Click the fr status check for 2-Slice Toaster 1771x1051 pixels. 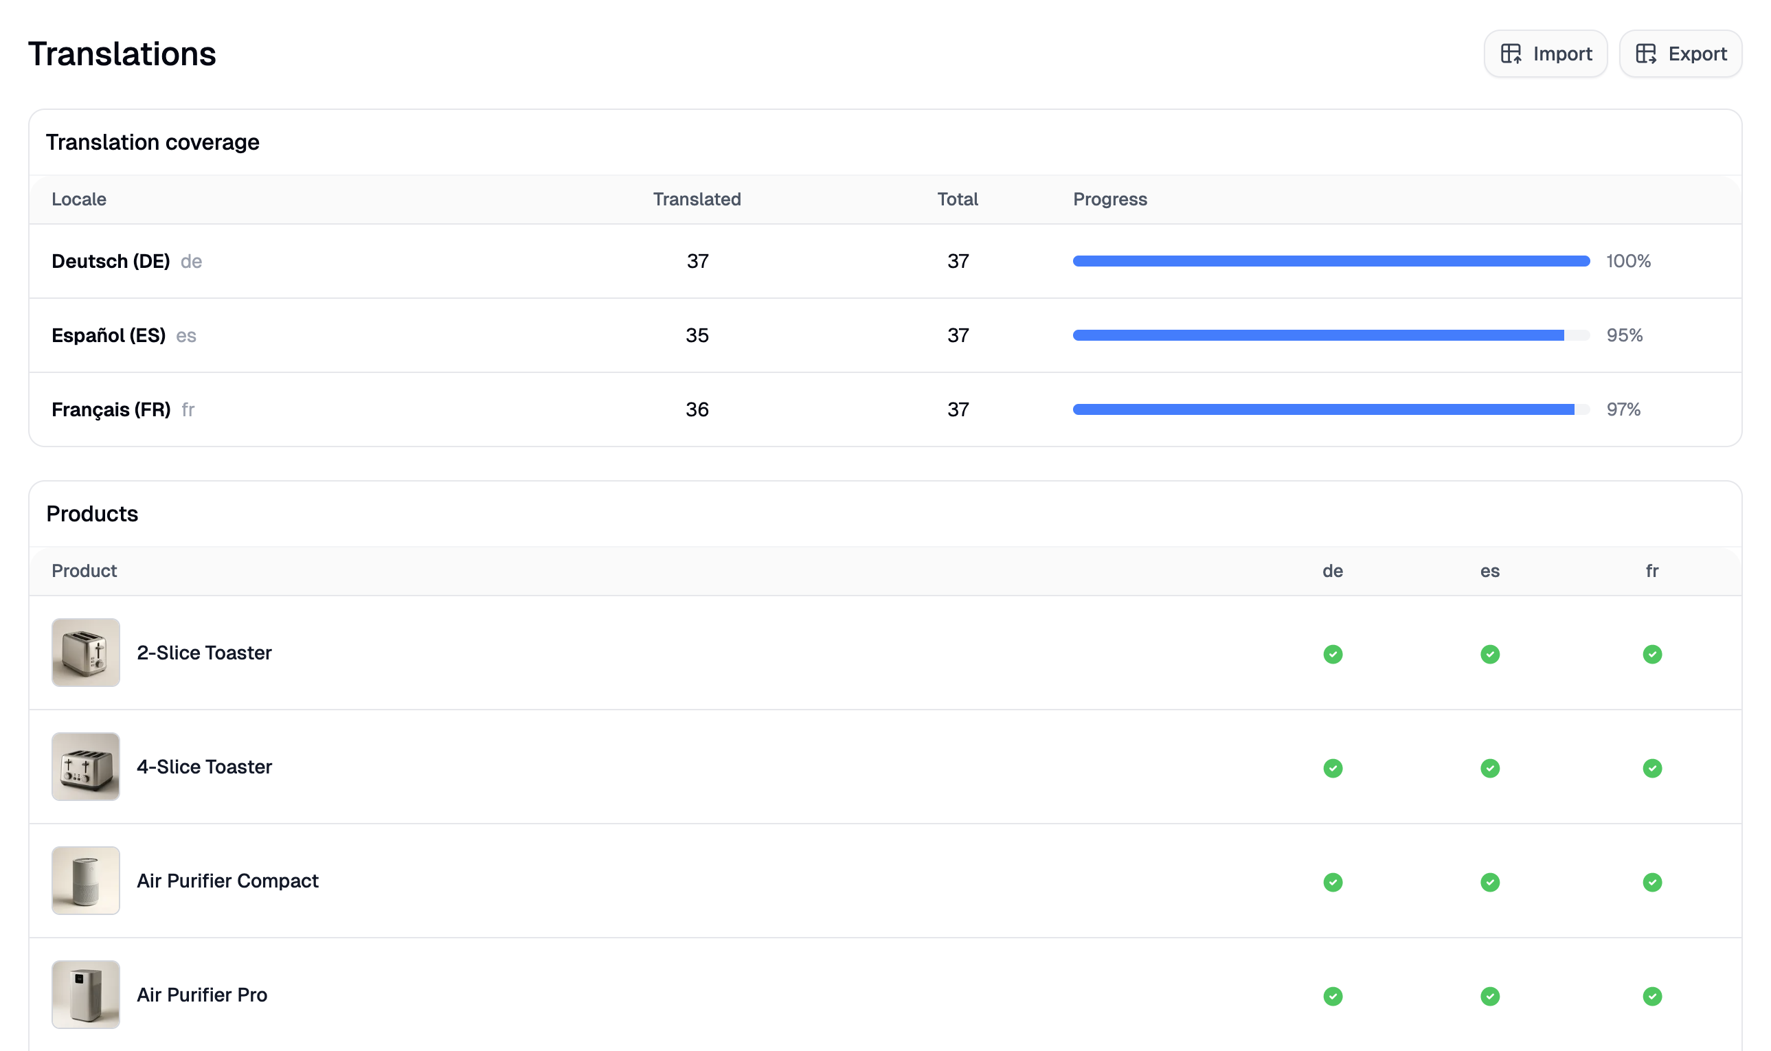point(1652,654)
